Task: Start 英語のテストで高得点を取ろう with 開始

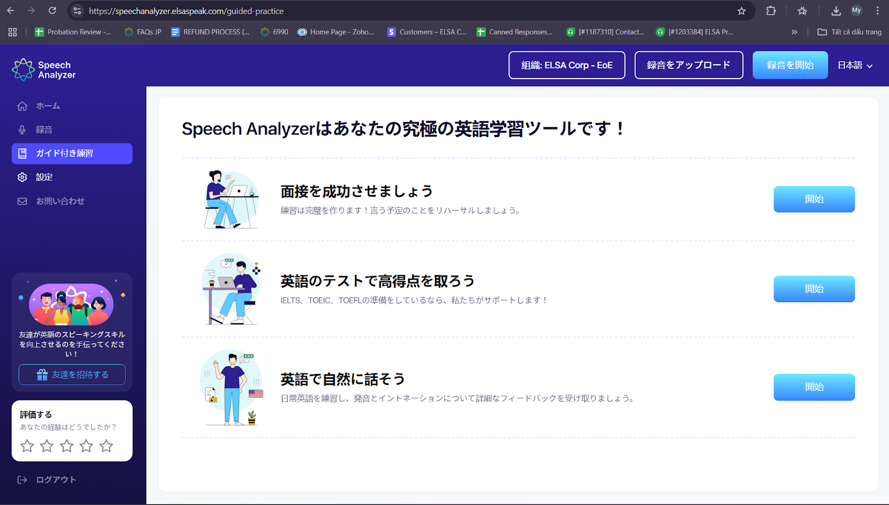Action: click(814, 289)
